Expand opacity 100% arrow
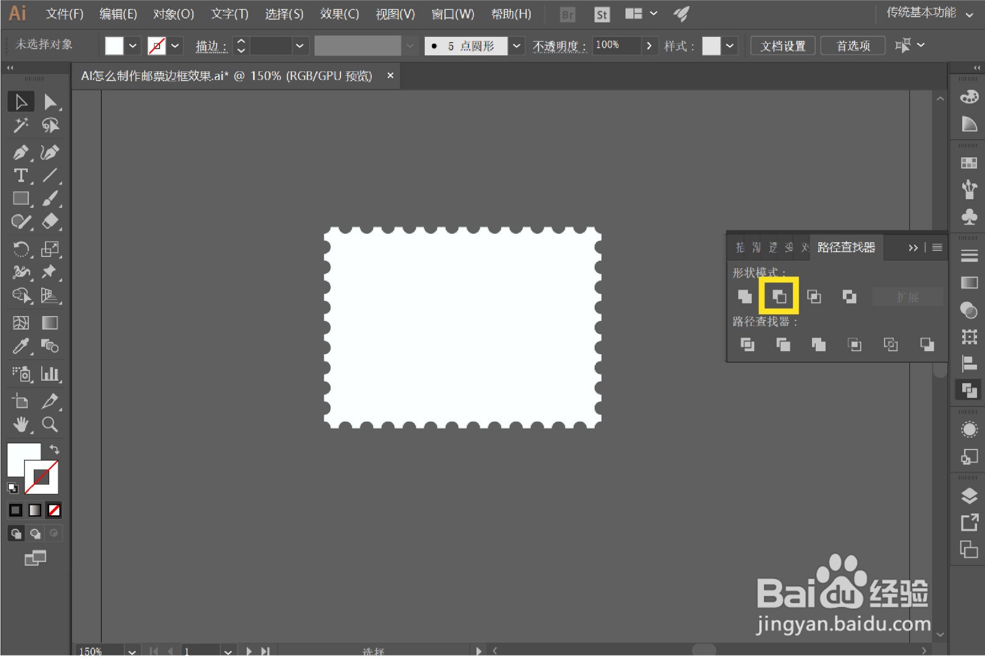985x658 pixels. coord(649,46)
